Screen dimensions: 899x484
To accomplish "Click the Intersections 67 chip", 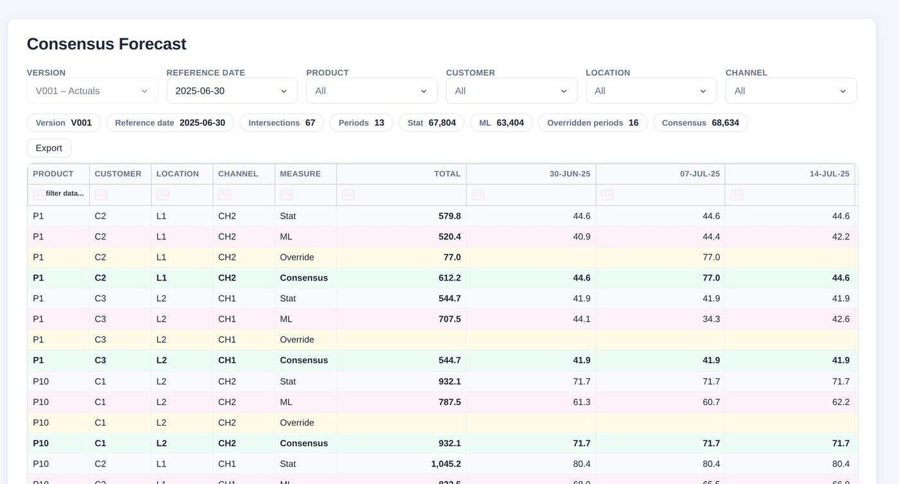I will point(282,123).
